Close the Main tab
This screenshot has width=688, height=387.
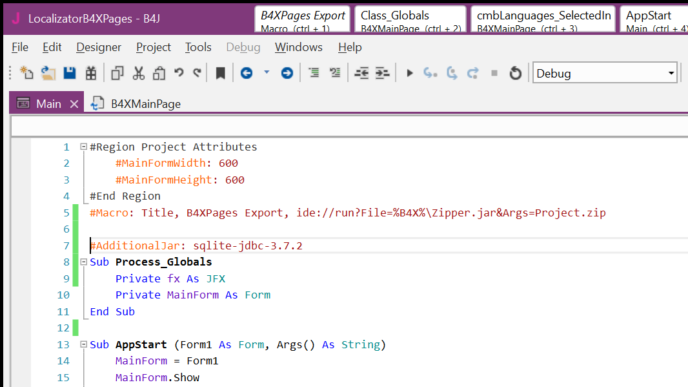coord(74,104)
